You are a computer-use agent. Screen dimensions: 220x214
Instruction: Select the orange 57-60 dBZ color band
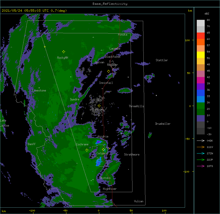click(201, 42)
